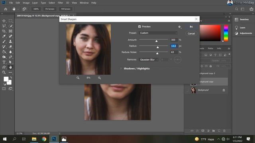The width and height of the screenshot is (255, 143).
Task: Click the Amount value field showing 300
Action: click(x=174, y=40)
